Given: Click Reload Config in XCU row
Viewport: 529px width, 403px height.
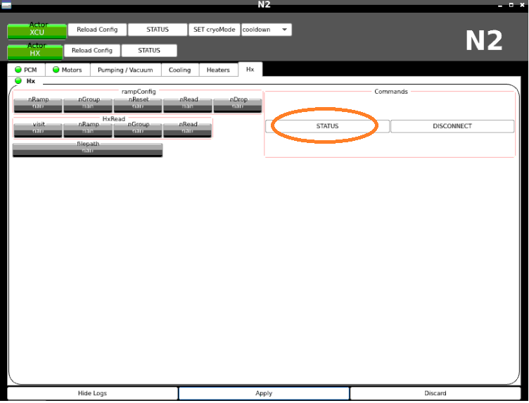Looking at the screenshot, I should 97,30.
